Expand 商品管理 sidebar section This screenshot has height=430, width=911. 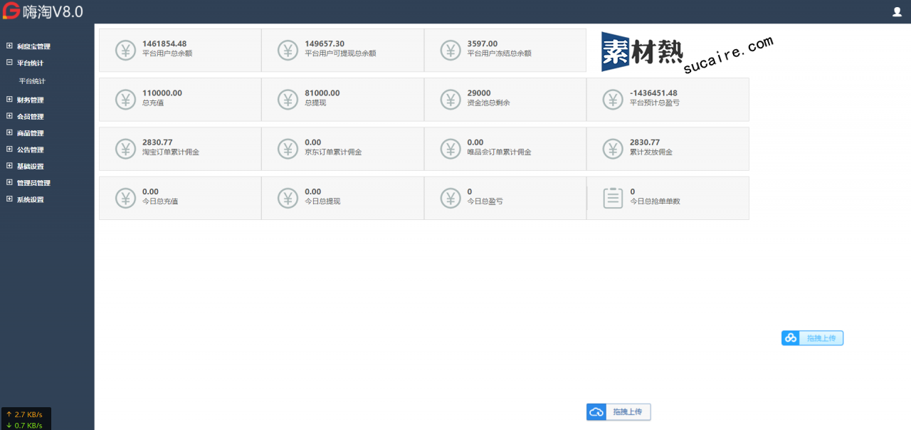pyautogui.click(x=9, y=133)
